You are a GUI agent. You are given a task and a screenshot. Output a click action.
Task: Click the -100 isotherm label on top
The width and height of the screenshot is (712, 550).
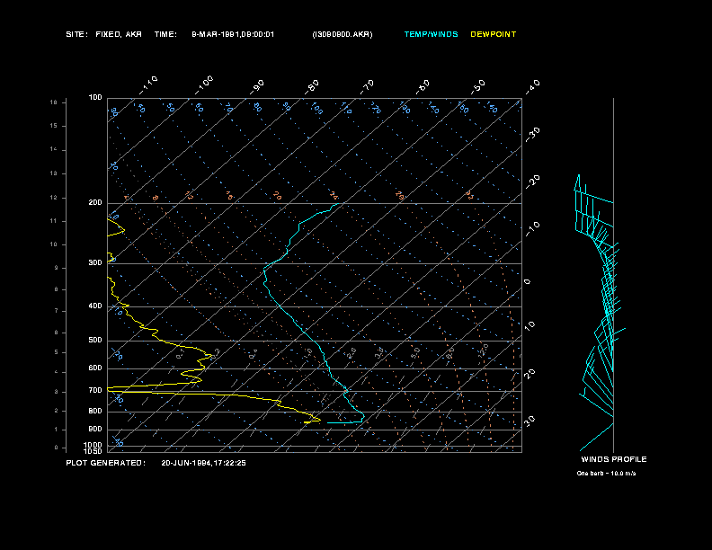204,84
